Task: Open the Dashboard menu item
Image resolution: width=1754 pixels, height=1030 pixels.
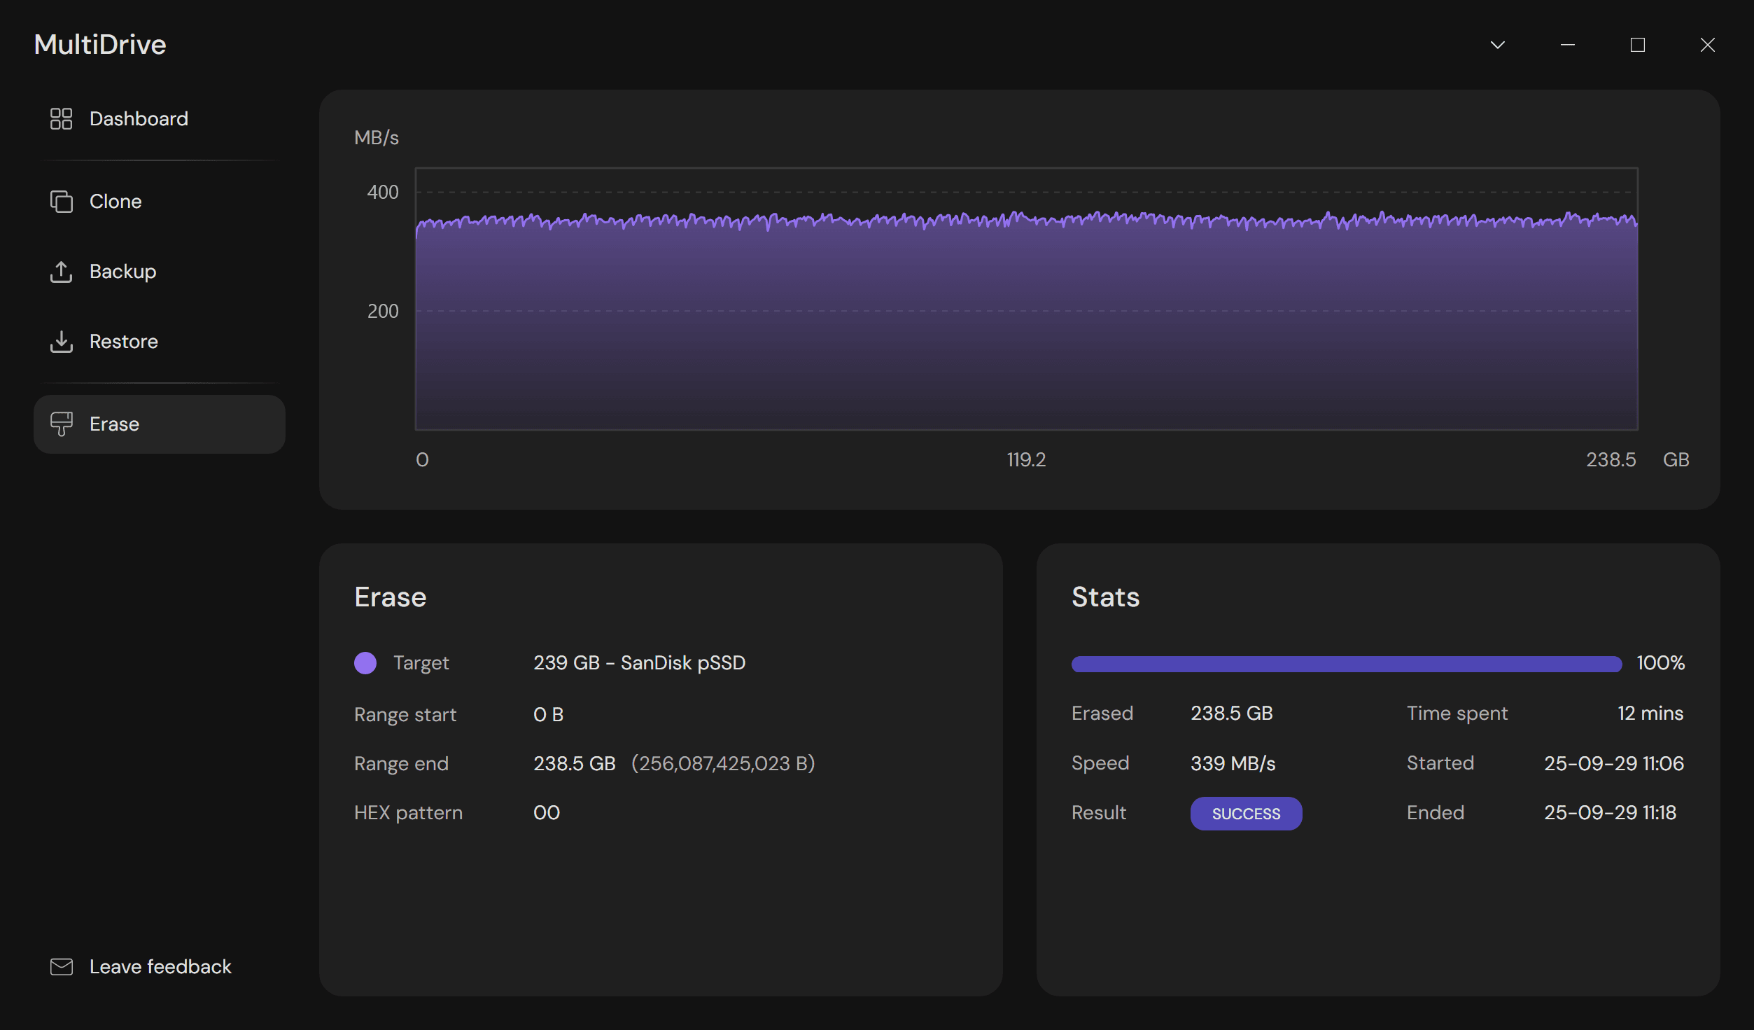Action: (139, 119)
